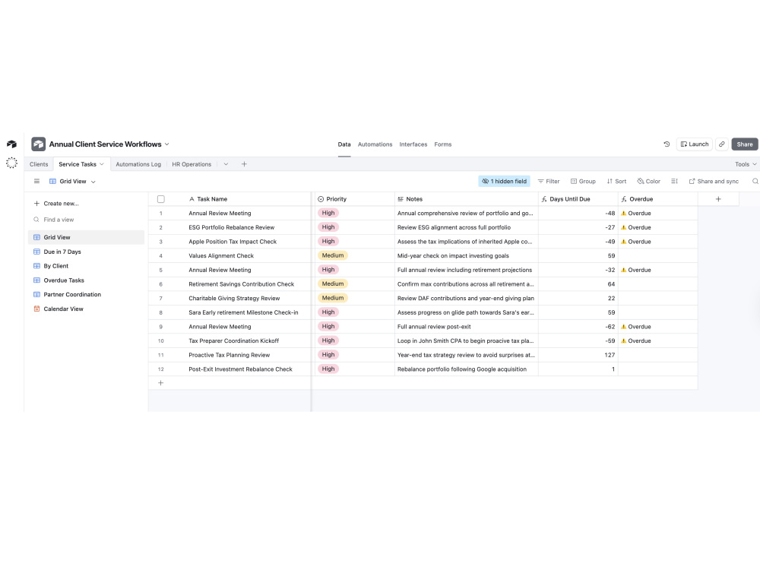Open Color options

coord(648,182)
